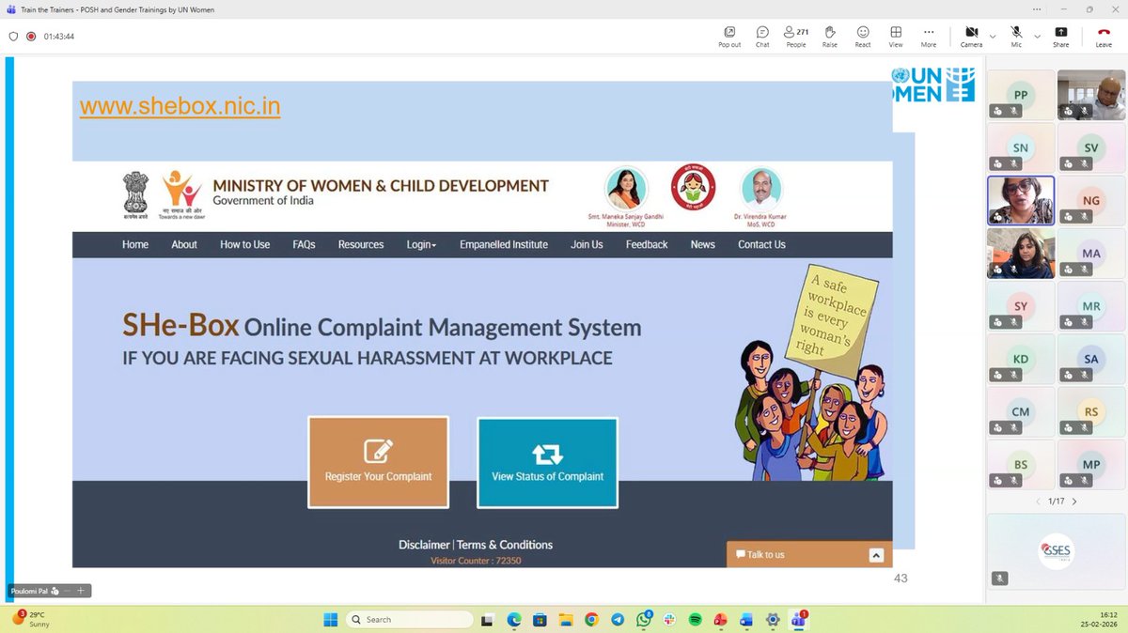Click Terms & Conditions link
Viewport: 1128px width, 633px height.
click(x=505, y=545)
